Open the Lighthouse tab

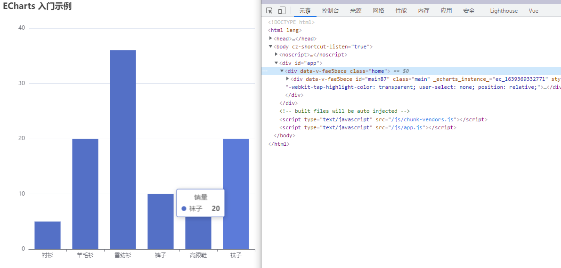pyautogui.click(x=504, y=11)
